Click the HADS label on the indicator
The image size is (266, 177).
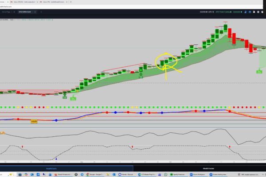coord(34,120)
